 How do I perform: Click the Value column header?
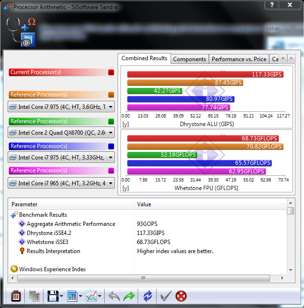210,204
